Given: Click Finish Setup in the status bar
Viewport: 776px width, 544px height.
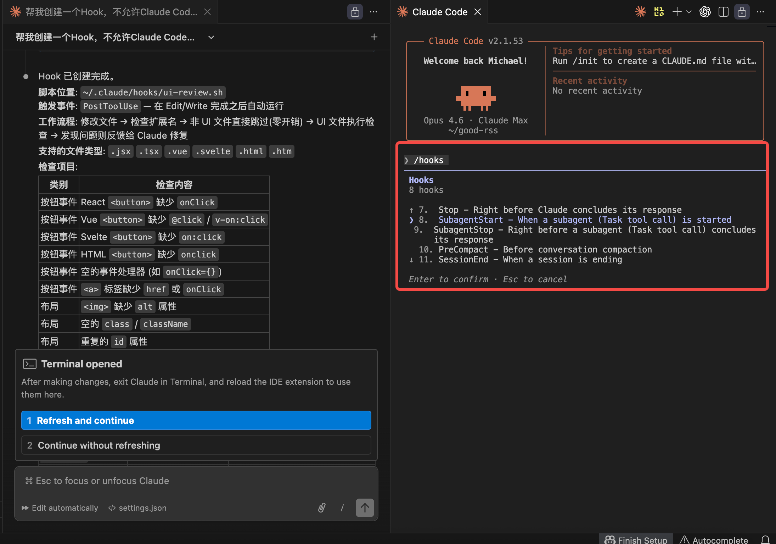Looking at the screenshot, I should click(636, 540).
